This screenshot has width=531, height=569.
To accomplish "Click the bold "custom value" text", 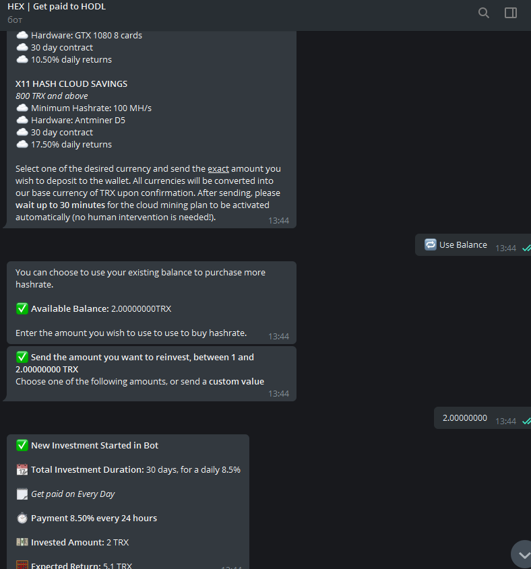I will point(236,382).
